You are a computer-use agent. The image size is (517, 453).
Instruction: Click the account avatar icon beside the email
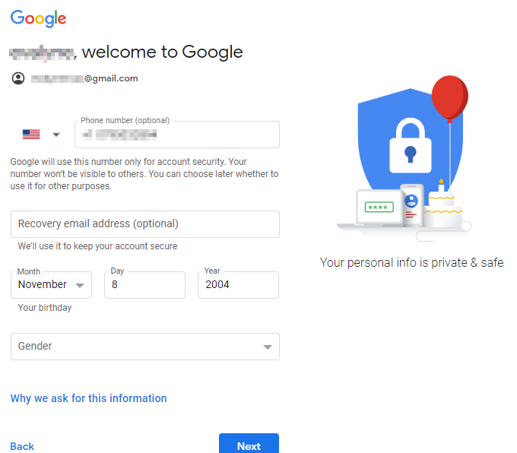[18, 78]
